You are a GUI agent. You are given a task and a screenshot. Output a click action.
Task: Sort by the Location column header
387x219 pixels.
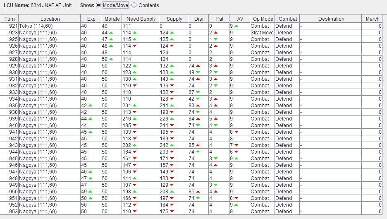(x=50, y=19)
